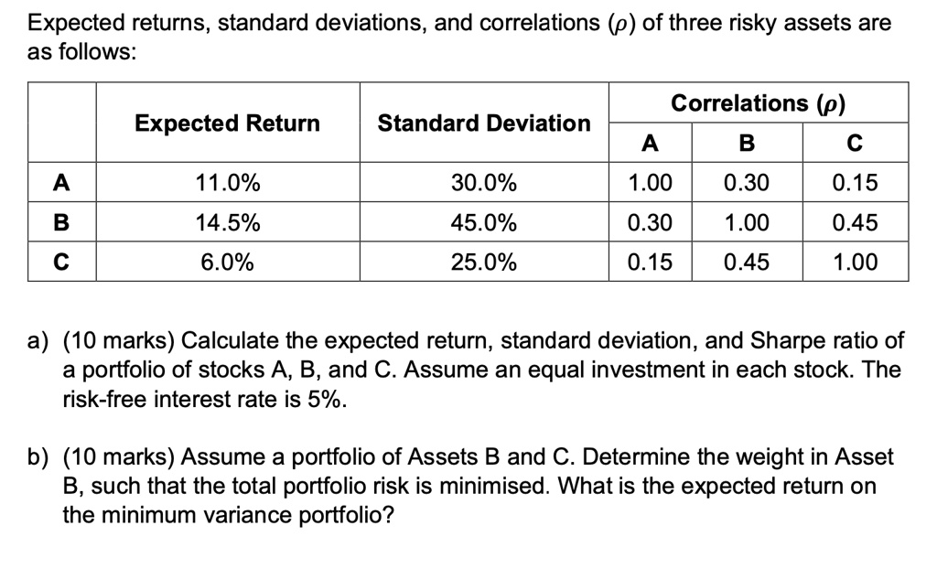Click the 14.5% expected return cell
The height and width of the screenshot is (579, 937).
click(x=227, y=222)
